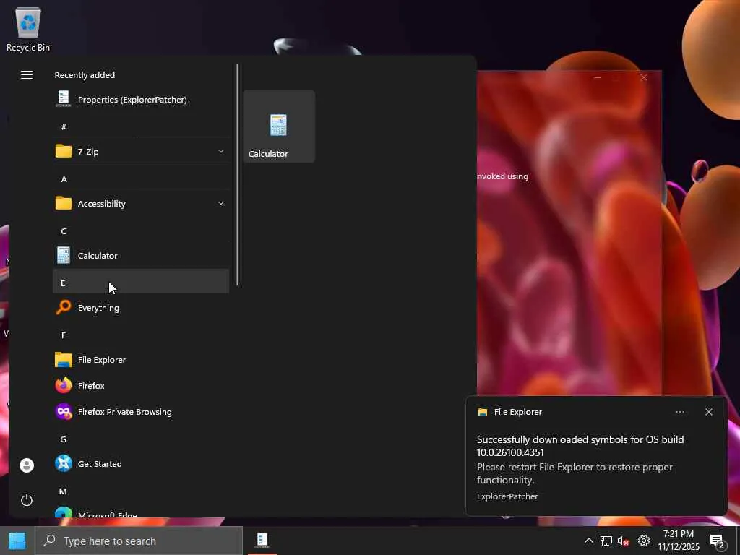Image resolution: width=740 pixels, height=555 pixels.
Task: Open the Action Center notifications icon
Action: pos(718,541)
